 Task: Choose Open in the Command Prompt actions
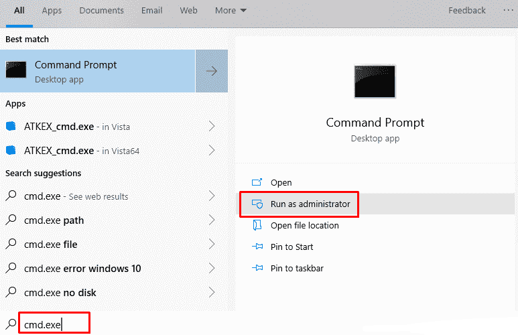pyautogui.click(x=281, y=183)
